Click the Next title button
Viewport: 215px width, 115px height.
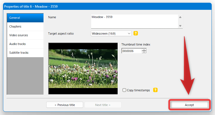point(103,105)
